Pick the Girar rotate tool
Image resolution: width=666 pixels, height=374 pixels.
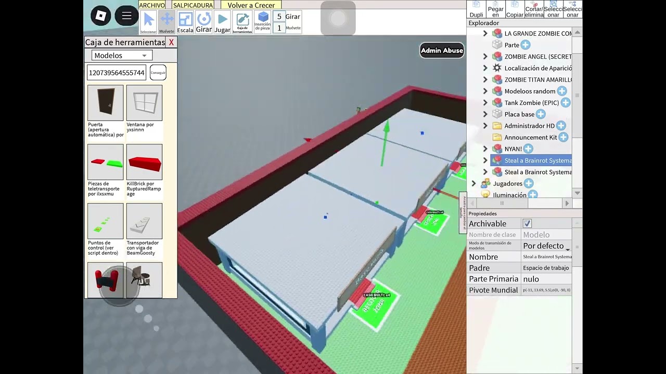203,22
